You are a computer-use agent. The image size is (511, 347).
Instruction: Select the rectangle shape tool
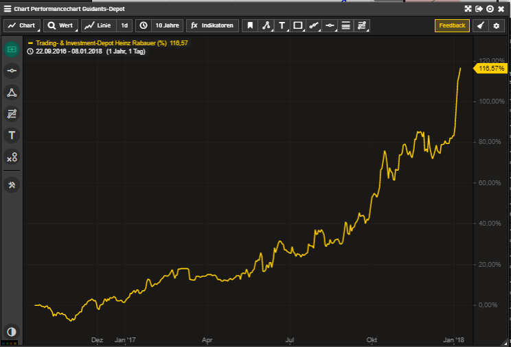point(298,25)
